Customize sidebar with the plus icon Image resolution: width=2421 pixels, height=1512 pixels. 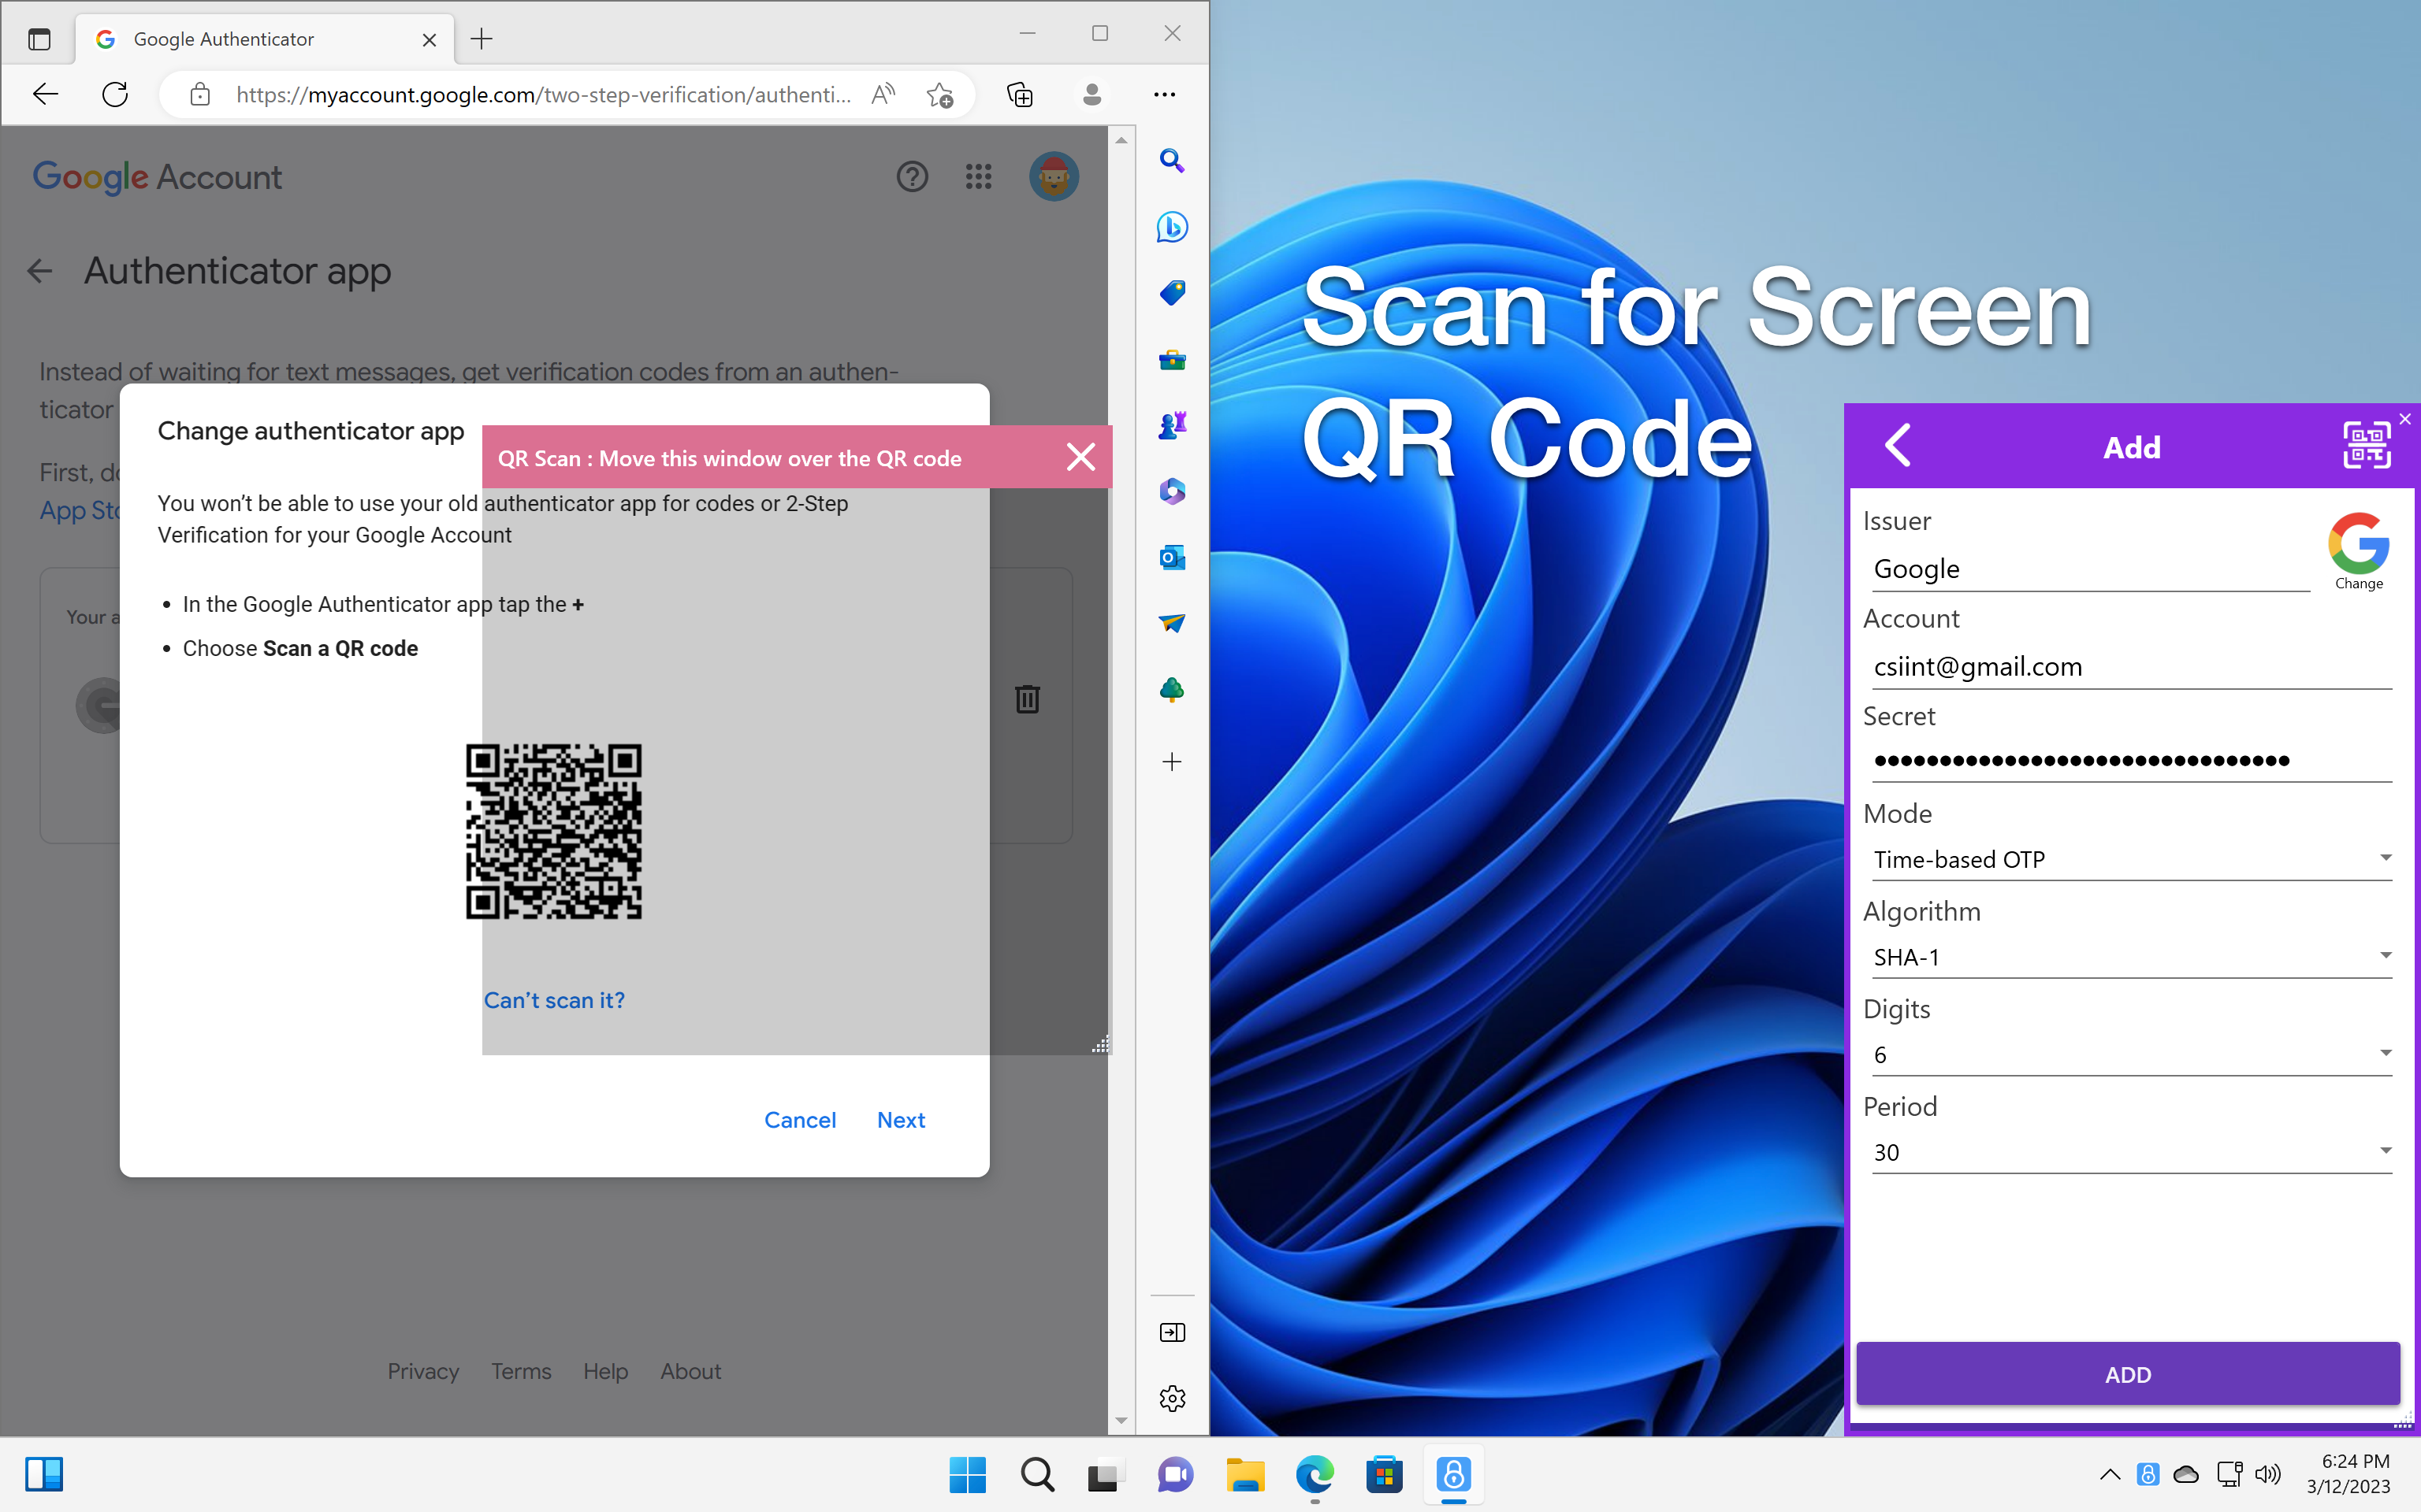tap(1171, 762)
